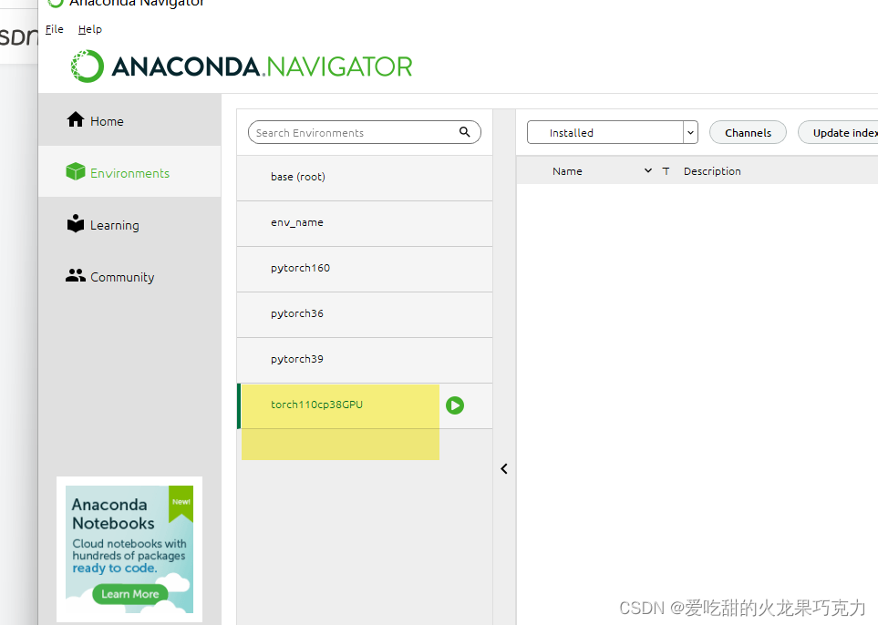
Task: Click the Update index button
Action: (x=839, y=132)
